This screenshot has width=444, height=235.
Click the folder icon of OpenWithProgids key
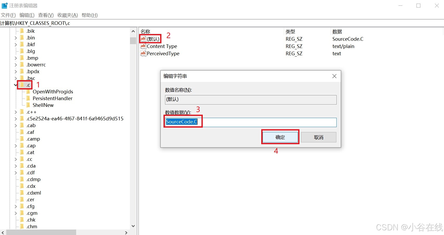click(28, 92)
